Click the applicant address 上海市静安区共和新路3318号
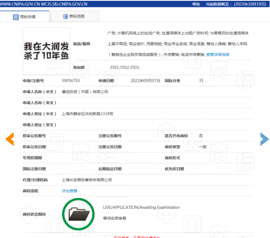270x238 pixels. pyautogui.click(x=88, y=114)
